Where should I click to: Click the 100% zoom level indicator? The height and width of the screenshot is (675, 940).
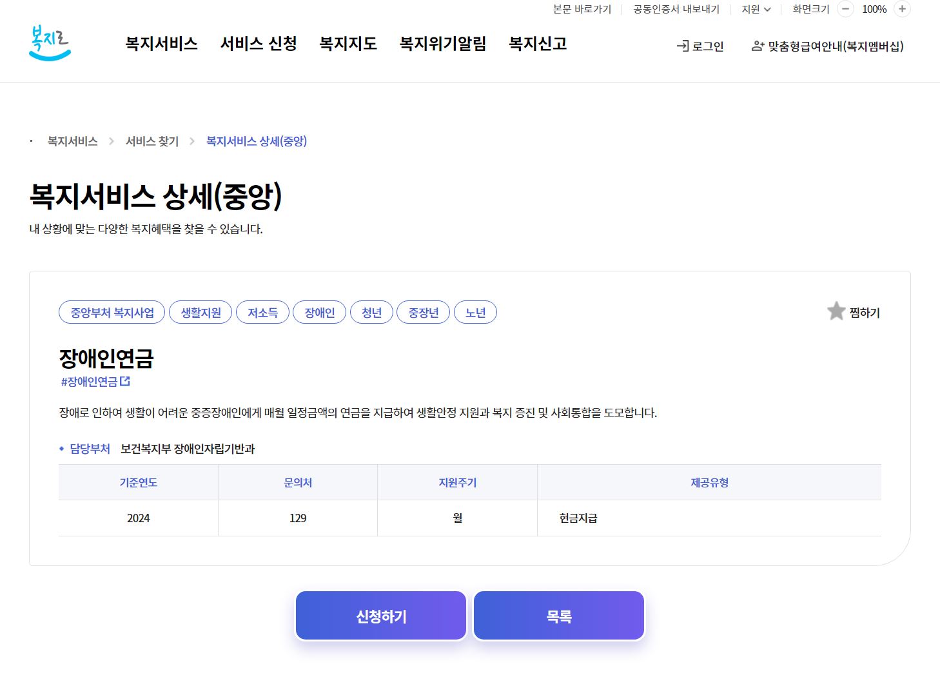(x=874, y=10)
